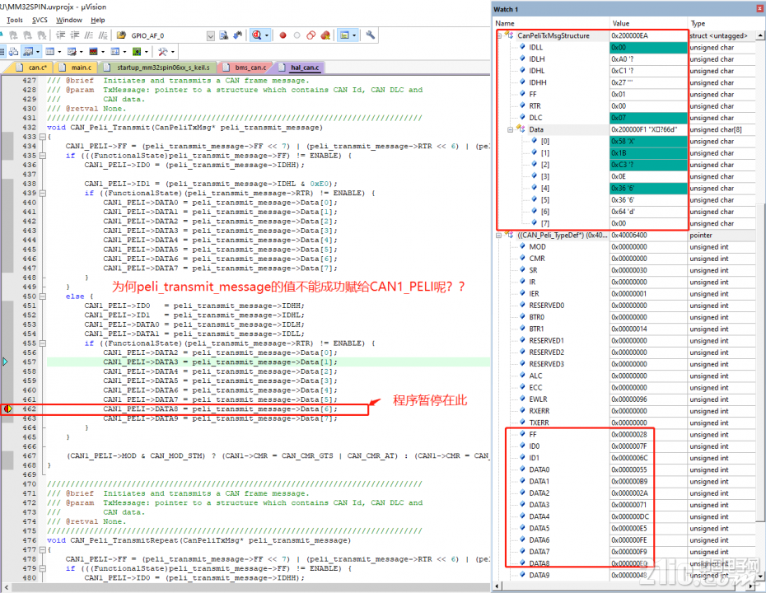Viewport: 766px width, 593px height.
Task: Click the GPIO_AF_0 find text field
Action: (x=167, y=35)
